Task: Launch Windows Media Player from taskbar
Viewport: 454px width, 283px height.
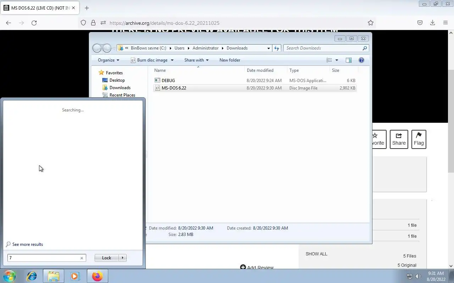Action: click(75, 276)
